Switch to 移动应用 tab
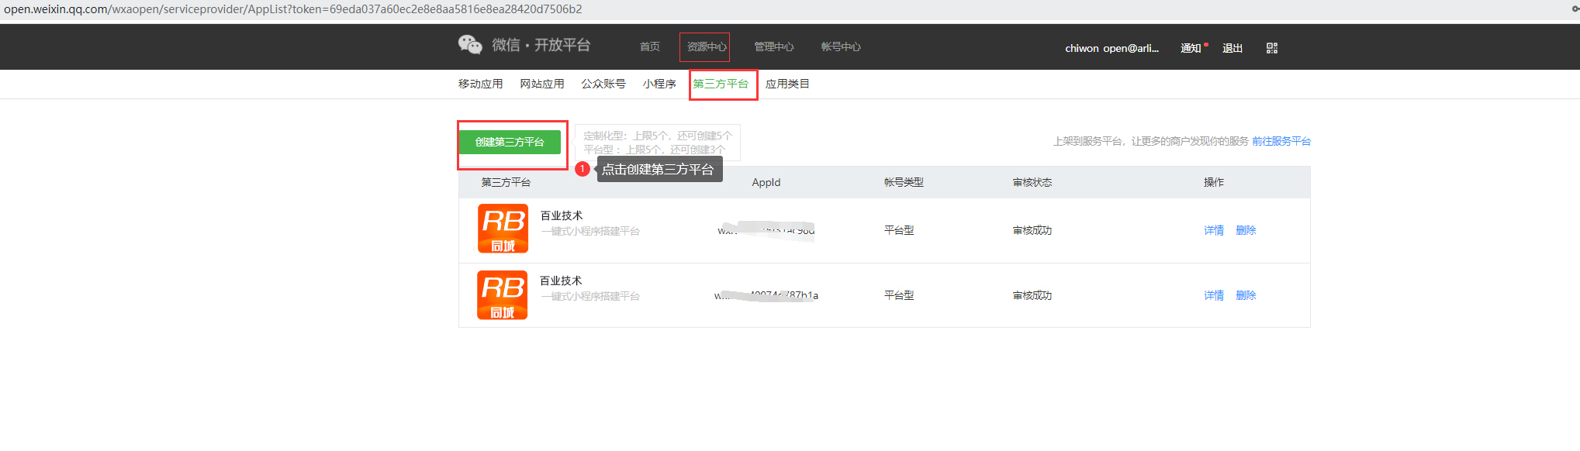The height and width of the screenshot is (451, 1580). click(480, 84)
